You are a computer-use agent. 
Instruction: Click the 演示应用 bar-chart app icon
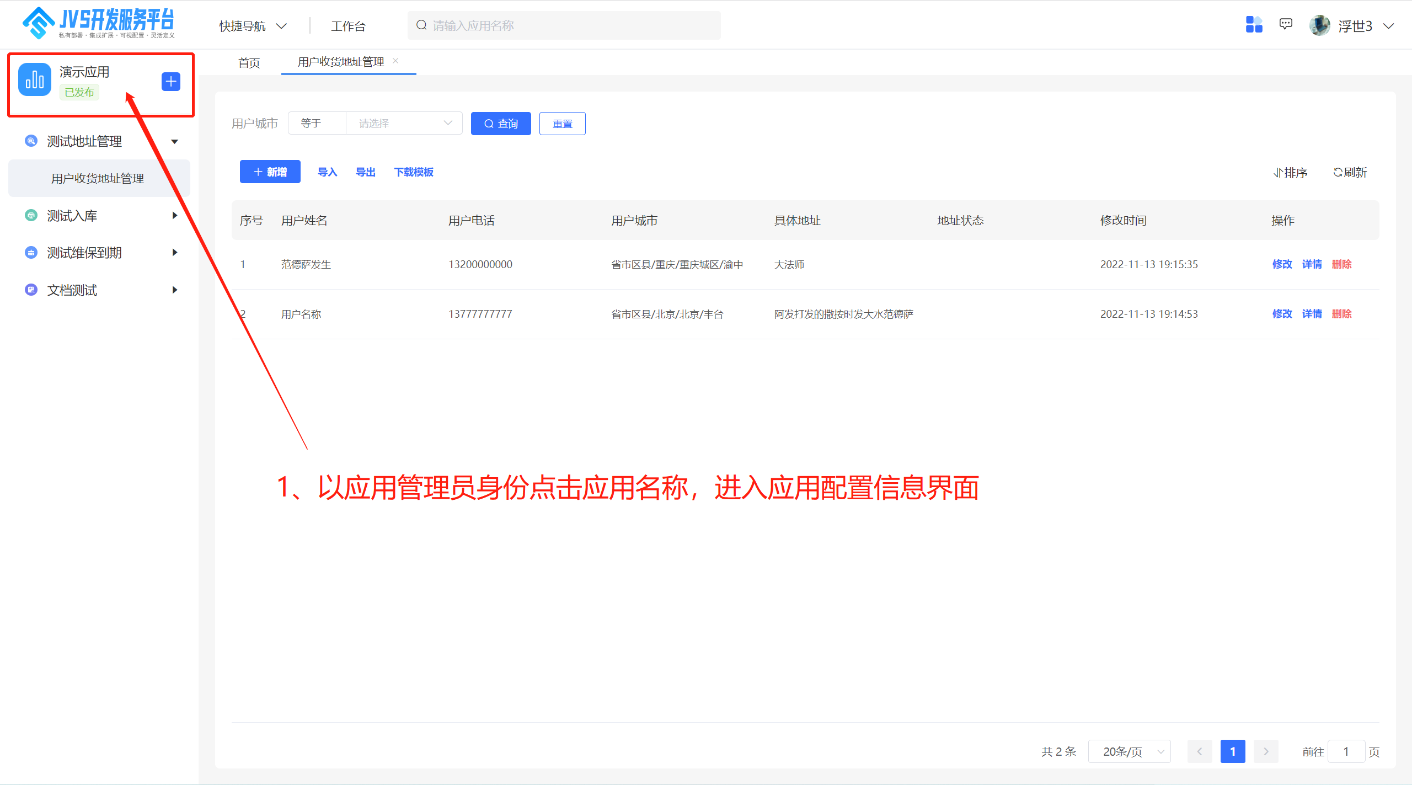tap(35, 79)
